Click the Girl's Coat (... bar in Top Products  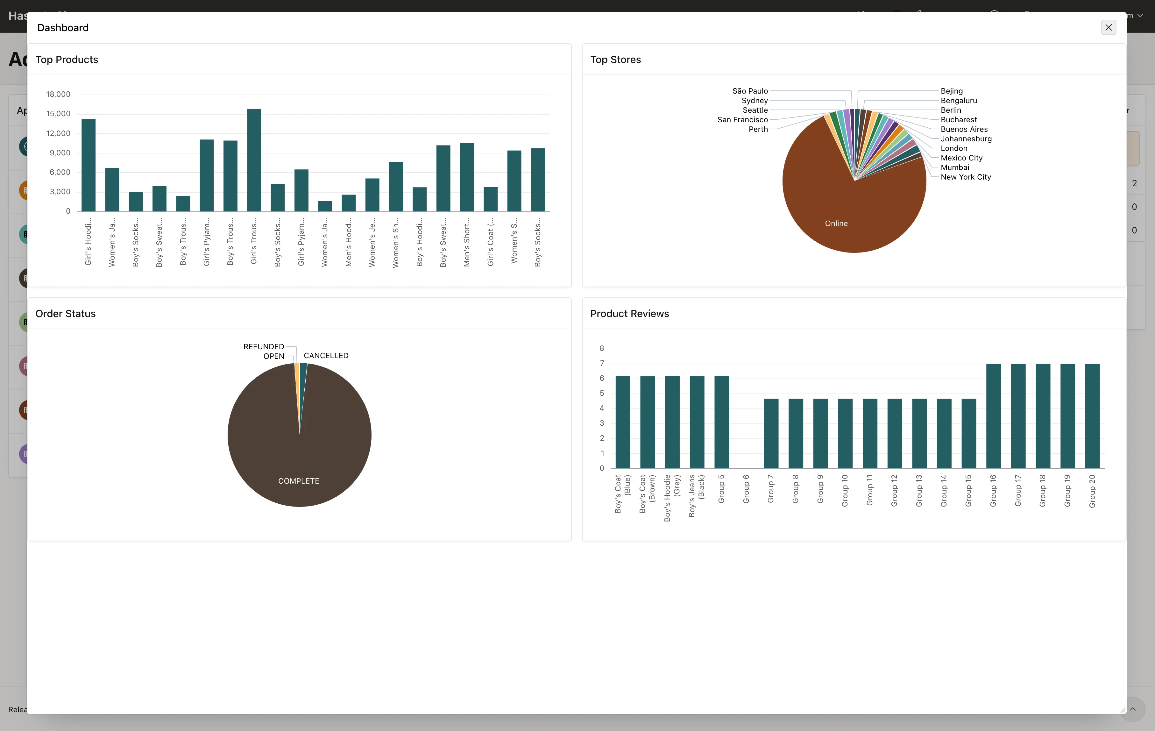491,199
